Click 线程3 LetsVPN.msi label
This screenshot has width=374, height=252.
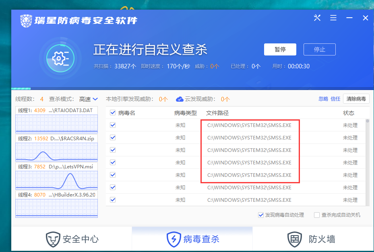pyautogui.click(x=56, y=166)
